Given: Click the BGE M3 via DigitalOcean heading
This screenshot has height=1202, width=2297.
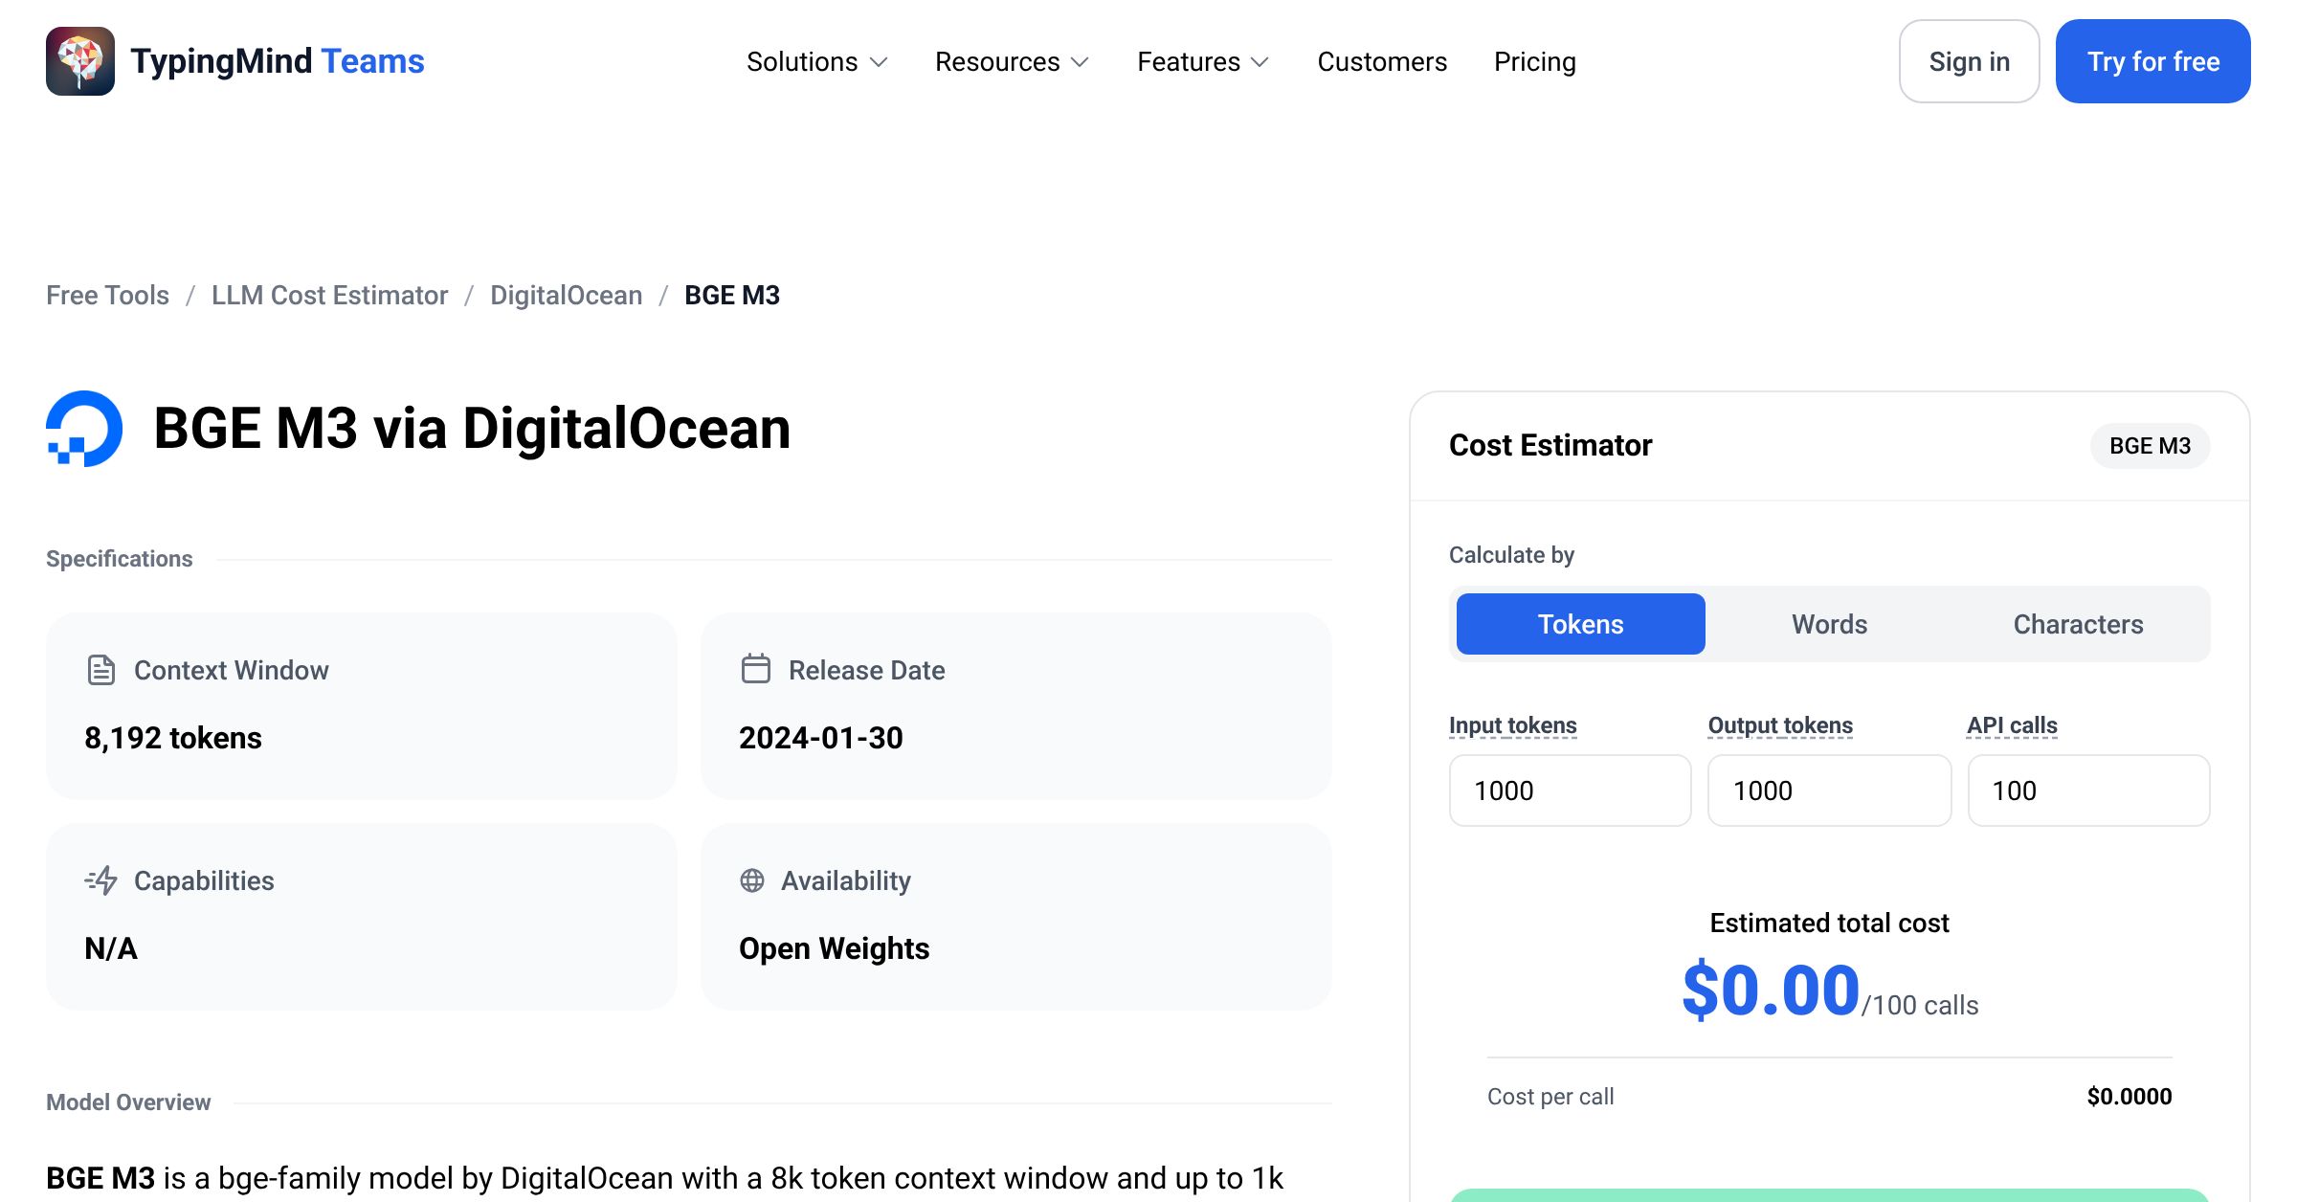Looking at the screenshot, I should (473, 428).
